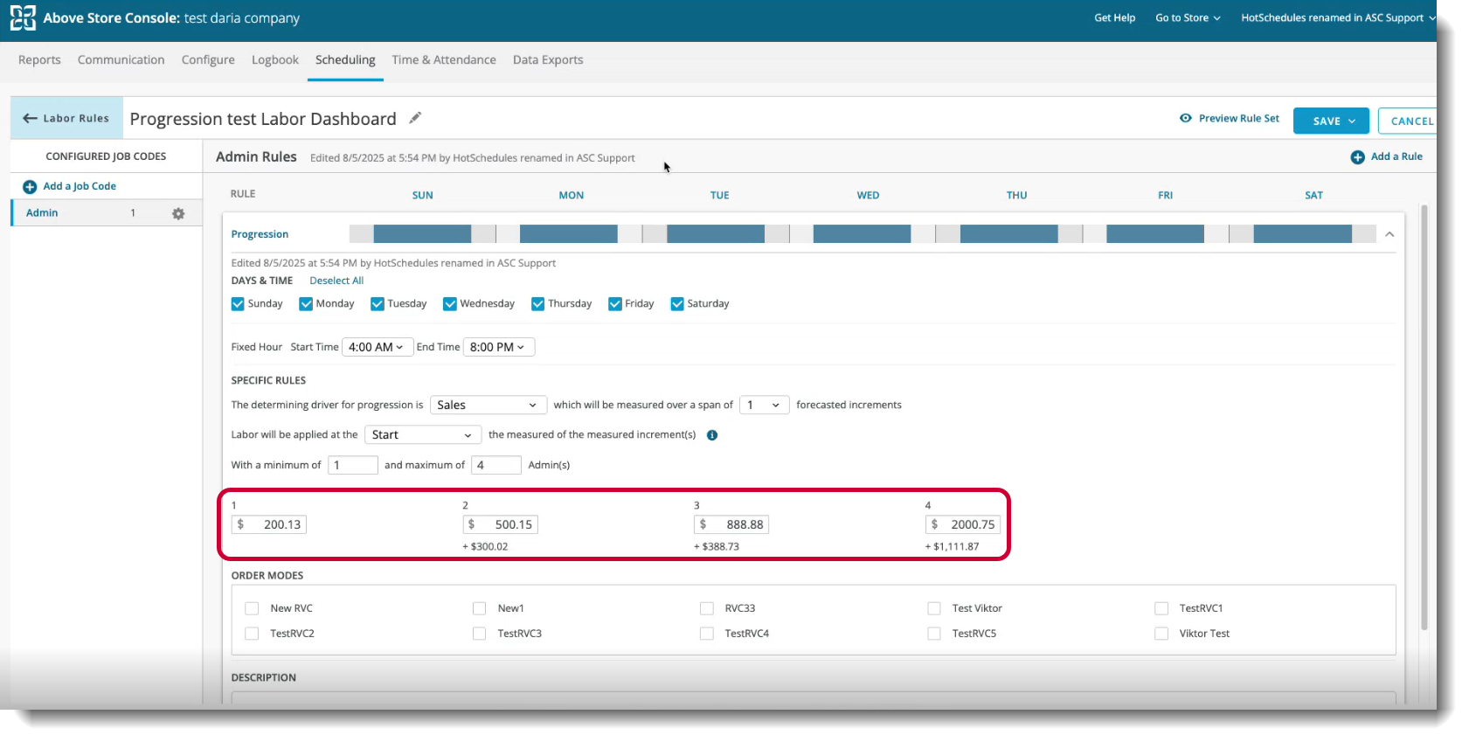Toggle the Wednesday checkbox
This screenshot has height=742, width=1469.
tap(450, 304)
